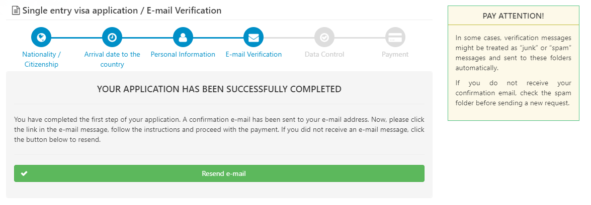Click the Arrival date clock icon
The image size is (591, 205).
[112, 38]
